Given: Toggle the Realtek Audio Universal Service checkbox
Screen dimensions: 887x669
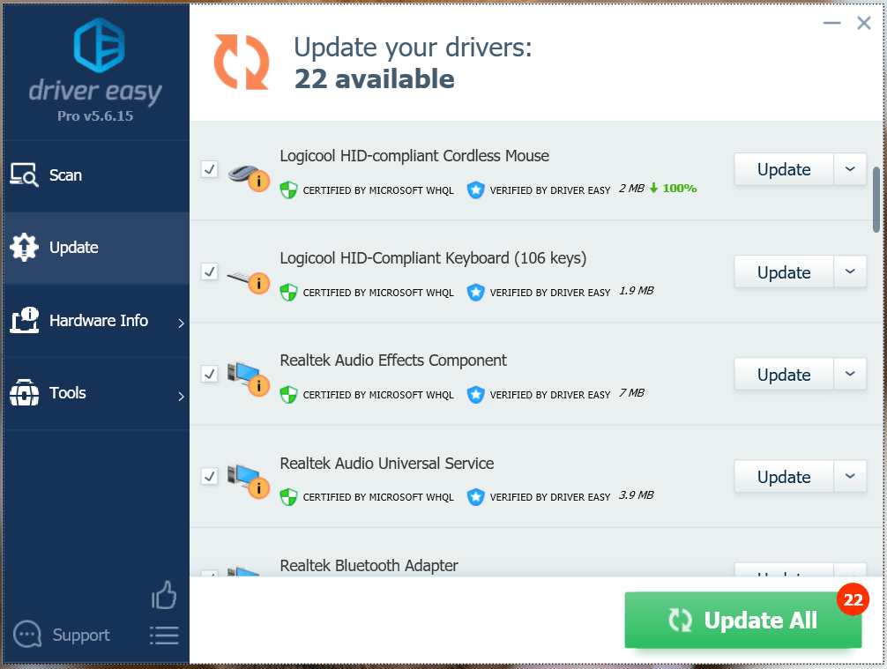Looking at the screenshot, I should (209, 476).
